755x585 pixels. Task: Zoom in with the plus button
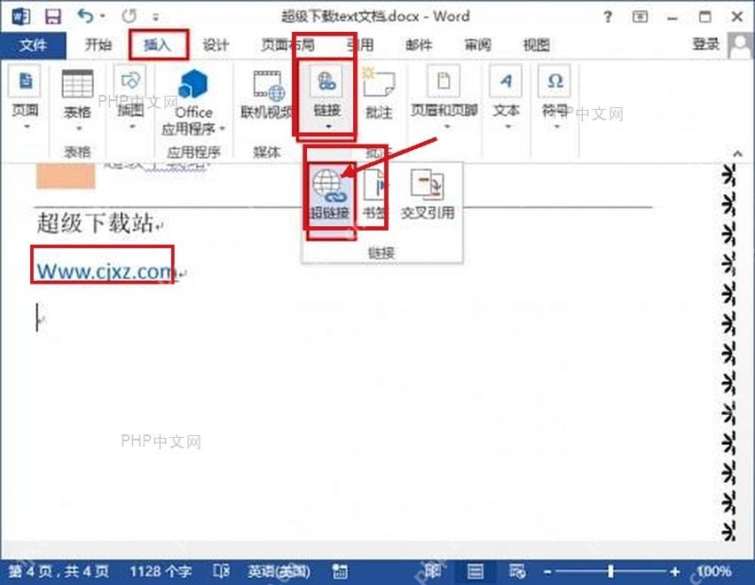tap(674, 572)
